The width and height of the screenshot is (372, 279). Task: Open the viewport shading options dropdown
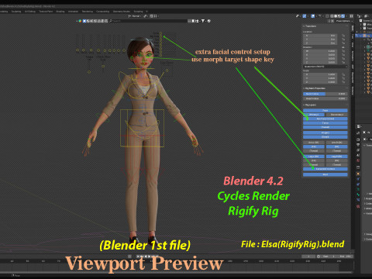pyautogui.click(x=346, y=16)
